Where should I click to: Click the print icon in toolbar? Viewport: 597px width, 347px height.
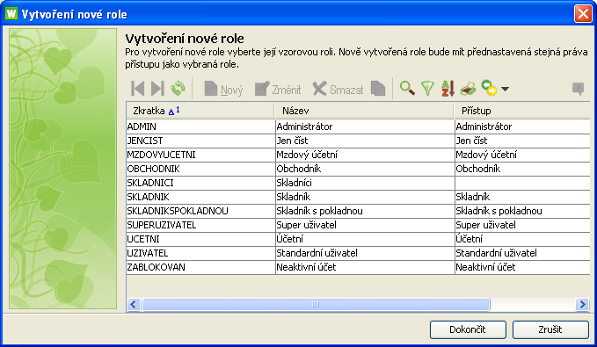pyautogui.click(x=468, y=89)
